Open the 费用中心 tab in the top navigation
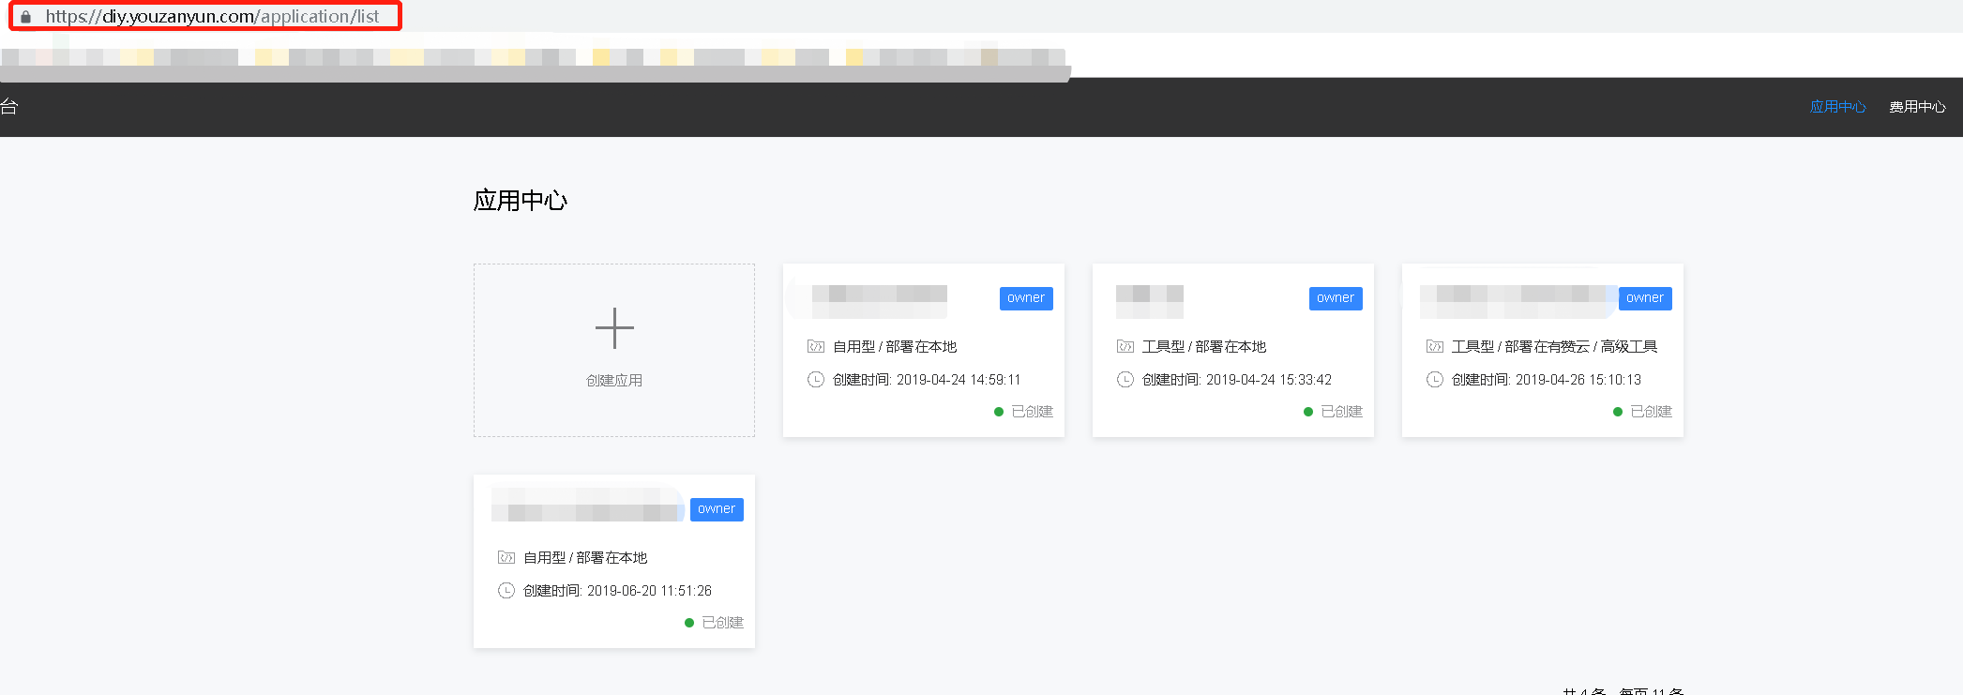1963x695 pixels. (1917, 107)
